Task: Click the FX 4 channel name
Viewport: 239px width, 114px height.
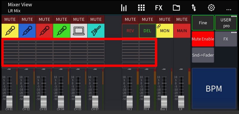Action: (x=147, y=109)
